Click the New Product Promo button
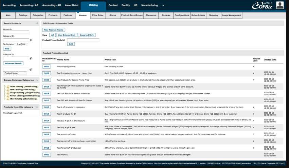This screenshot has height=168, width=289. pos(53,30)
